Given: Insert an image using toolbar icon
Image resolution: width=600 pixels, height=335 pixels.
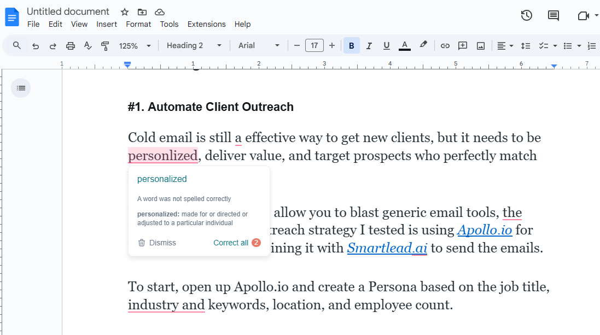Looking at the screenshot, I should pyautogui.click(x=481, y=46).
